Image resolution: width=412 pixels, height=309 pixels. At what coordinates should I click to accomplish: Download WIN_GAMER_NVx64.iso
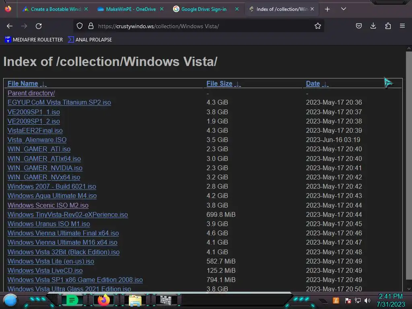pos(44,177)
